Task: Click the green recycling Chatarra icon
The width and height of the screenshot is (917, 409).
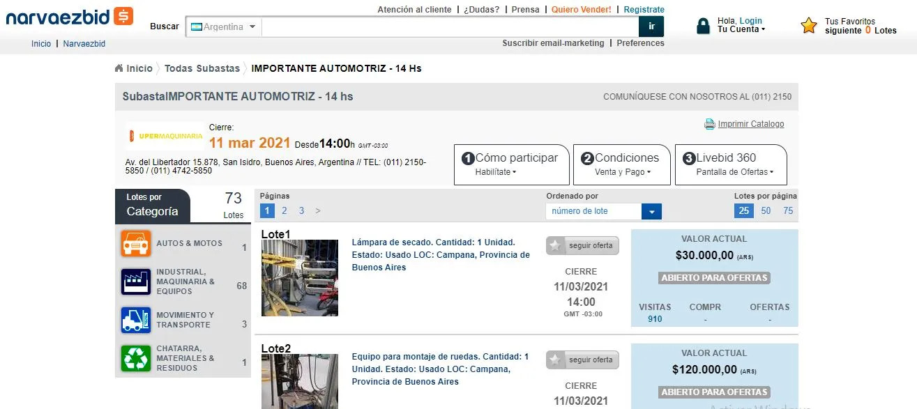Action: click(135, 358)
